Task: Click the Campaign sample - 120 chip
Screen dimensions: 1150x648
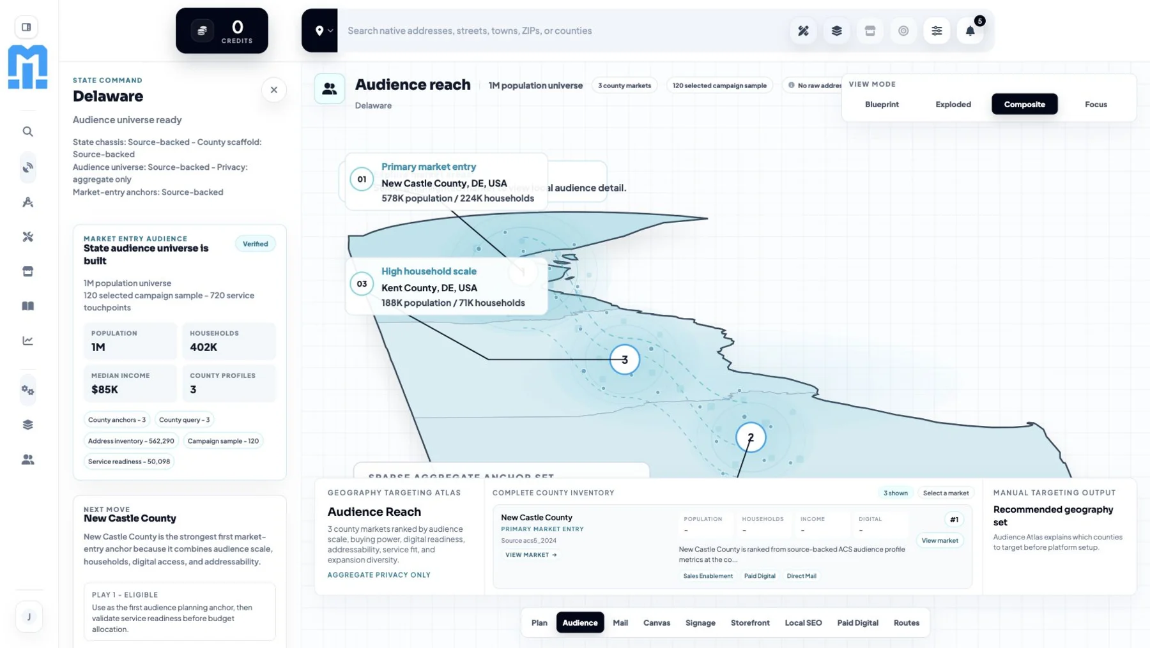Action: point(223,441)
